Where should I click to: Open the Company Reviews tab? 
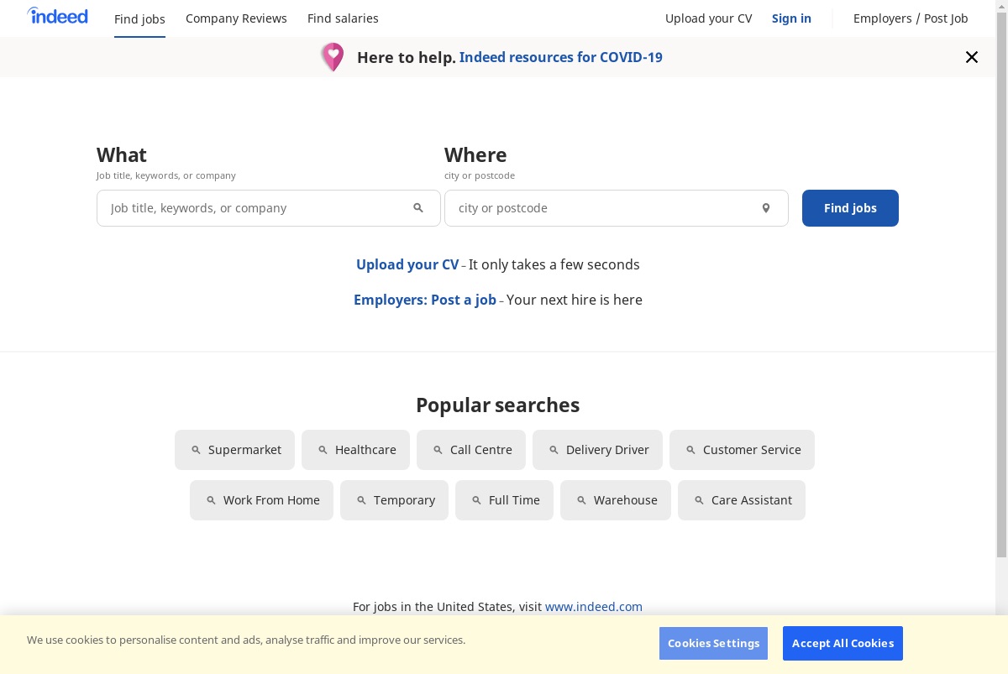pyautogui.click(x=236, y=18)
